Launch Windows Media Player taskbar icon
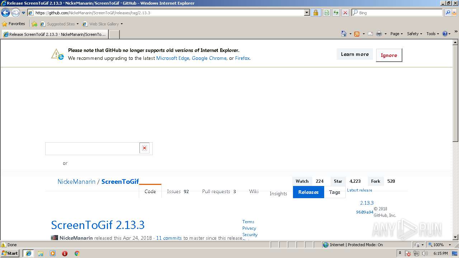459x258 pixels. pyautogui.click(x=53, y=253)
